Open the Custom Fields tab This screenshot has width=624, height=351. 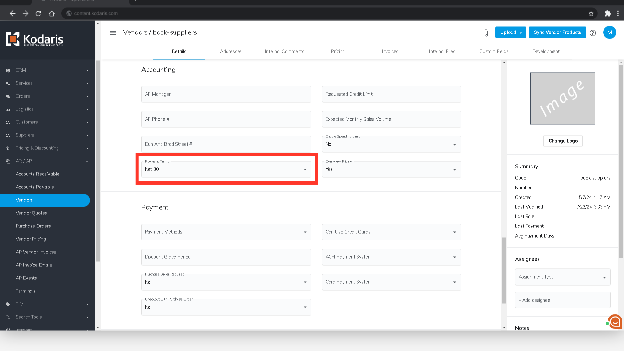pyautogui.click(x=494, y=51)
